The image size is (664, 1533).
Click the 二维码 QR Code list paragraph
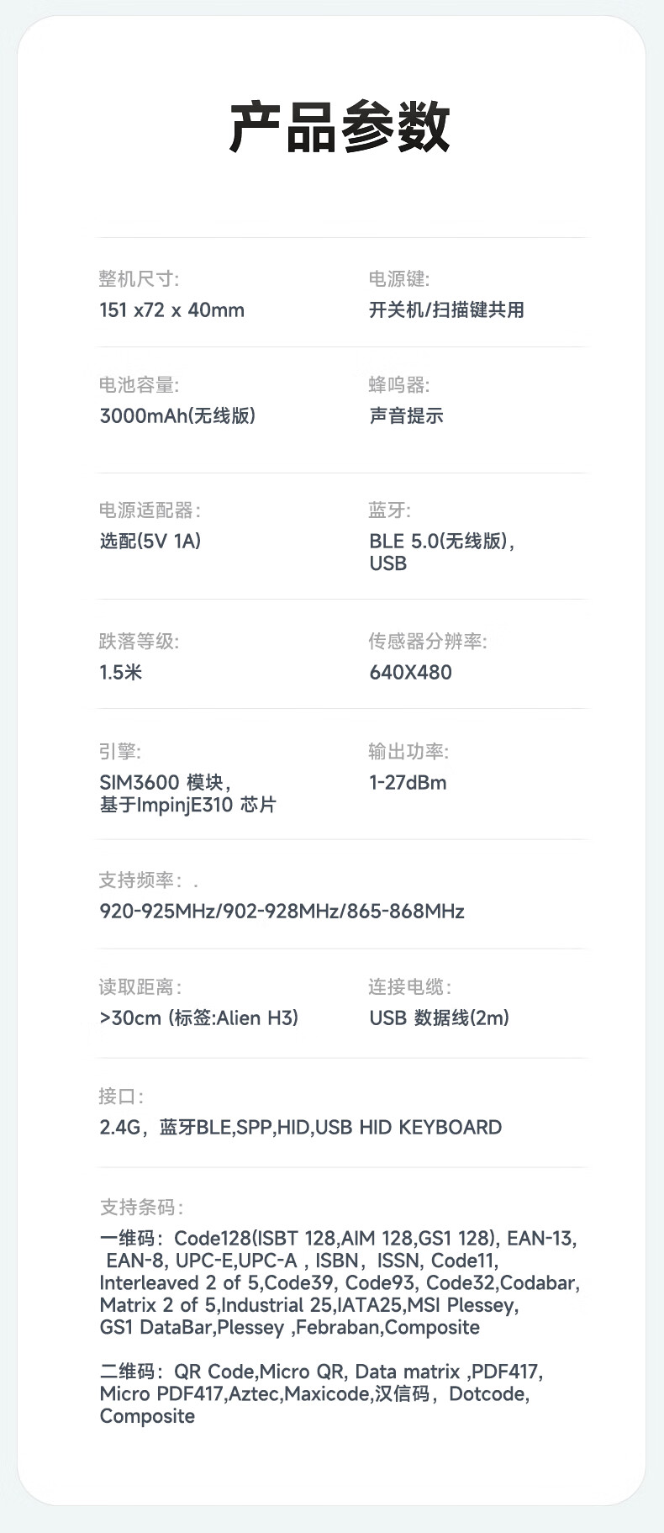(x=321, y=1394)
